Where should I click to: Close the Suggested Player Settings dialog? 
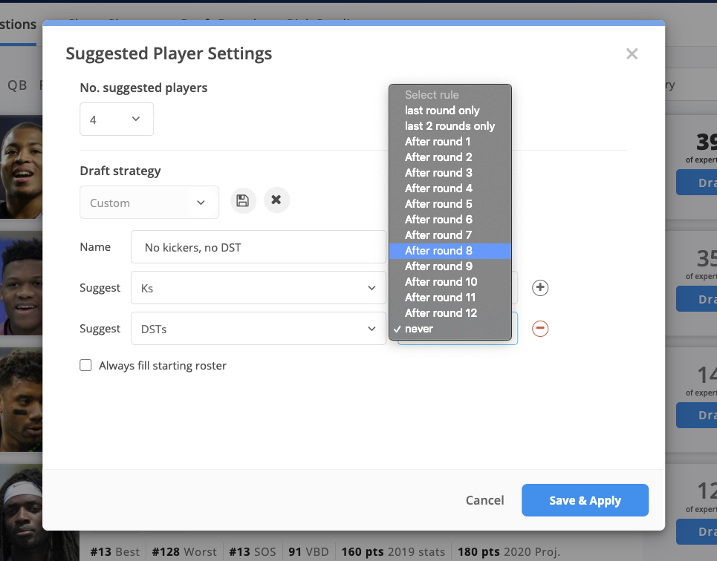coord(632,54)
